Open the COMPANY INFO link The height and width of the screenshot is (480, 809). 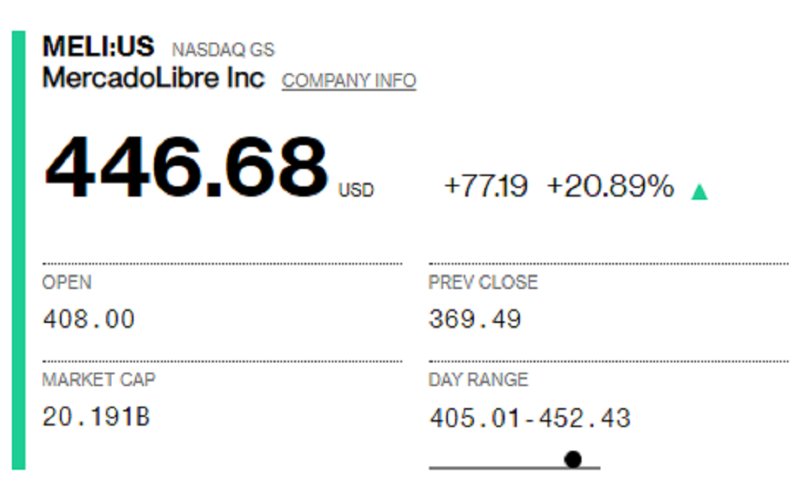click(348, 81)
